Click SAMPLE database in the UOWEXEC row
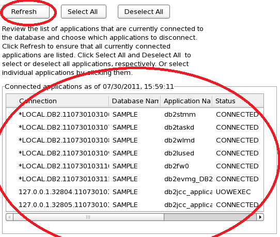 pos(125,192)
